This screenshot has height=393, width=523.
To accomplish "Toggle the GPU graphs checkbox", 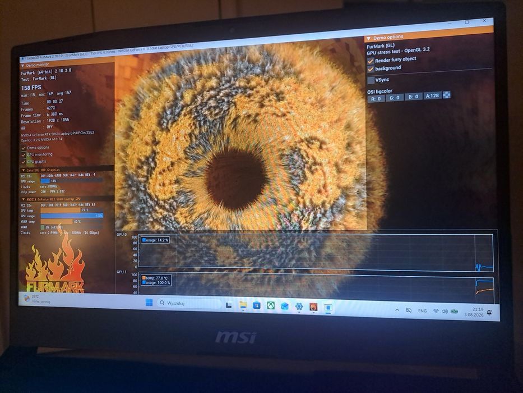I will coord(24,162).
